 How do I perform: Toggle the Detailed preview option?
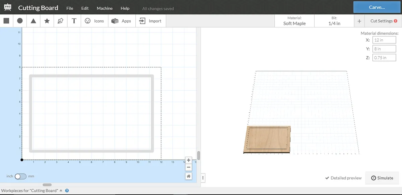click(343, 178)
